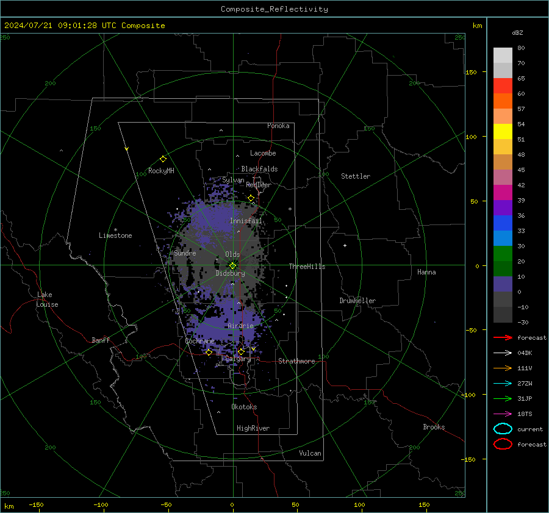
Task: Click the cyan 'current' ellipse in the legend
Action: click(x=503, y=429)
